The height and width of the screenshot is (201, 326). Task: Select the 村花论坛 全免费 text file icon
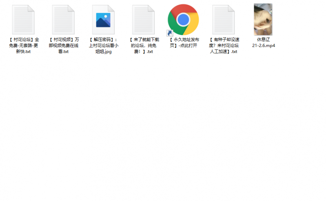(23, 20)
